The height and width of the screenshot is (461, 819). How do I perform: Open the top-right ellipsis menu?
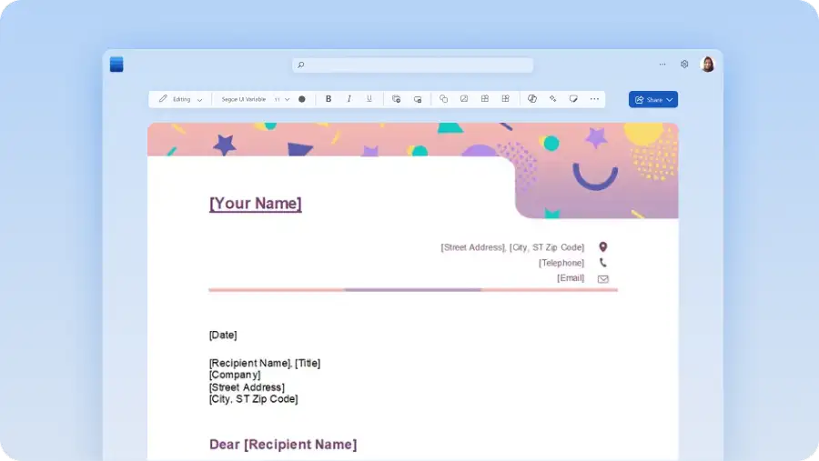point(662,65)
